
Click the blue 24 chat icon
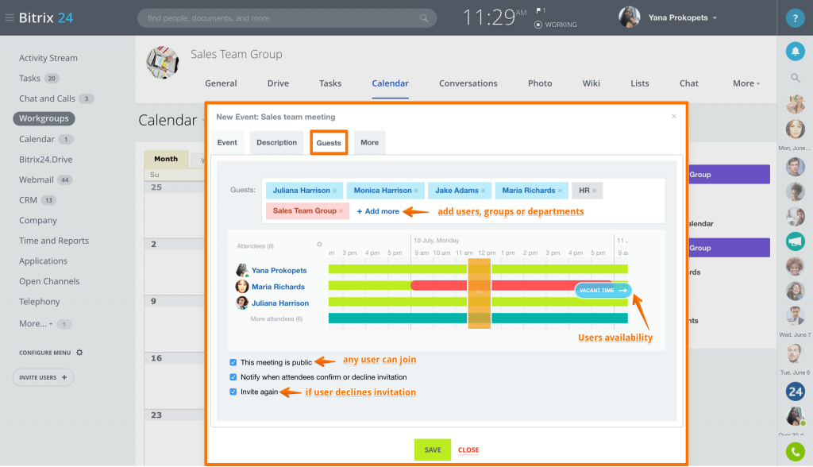pos(795,392)
